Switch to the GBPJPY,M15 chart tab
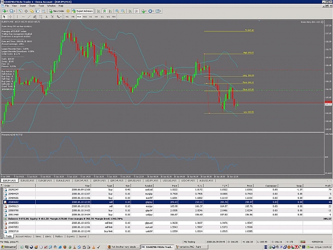This screenshot has width=333, height=250. tap(99, 181)
